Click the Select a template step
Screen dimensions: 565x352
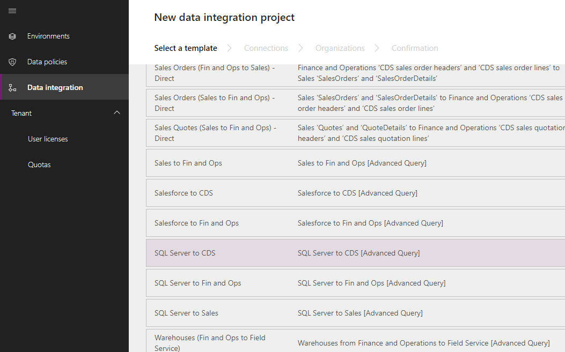coord(186,48)
